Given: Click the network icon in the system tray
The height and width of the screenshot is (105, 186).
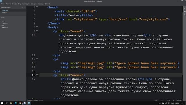Looking at the screenshot, I should point(166,103).
